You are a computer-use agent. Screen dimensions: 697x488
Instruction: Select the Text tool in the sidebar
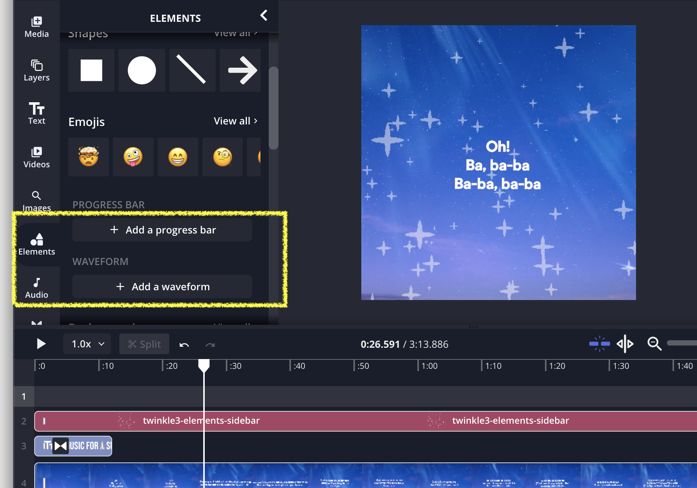point(37,113)
